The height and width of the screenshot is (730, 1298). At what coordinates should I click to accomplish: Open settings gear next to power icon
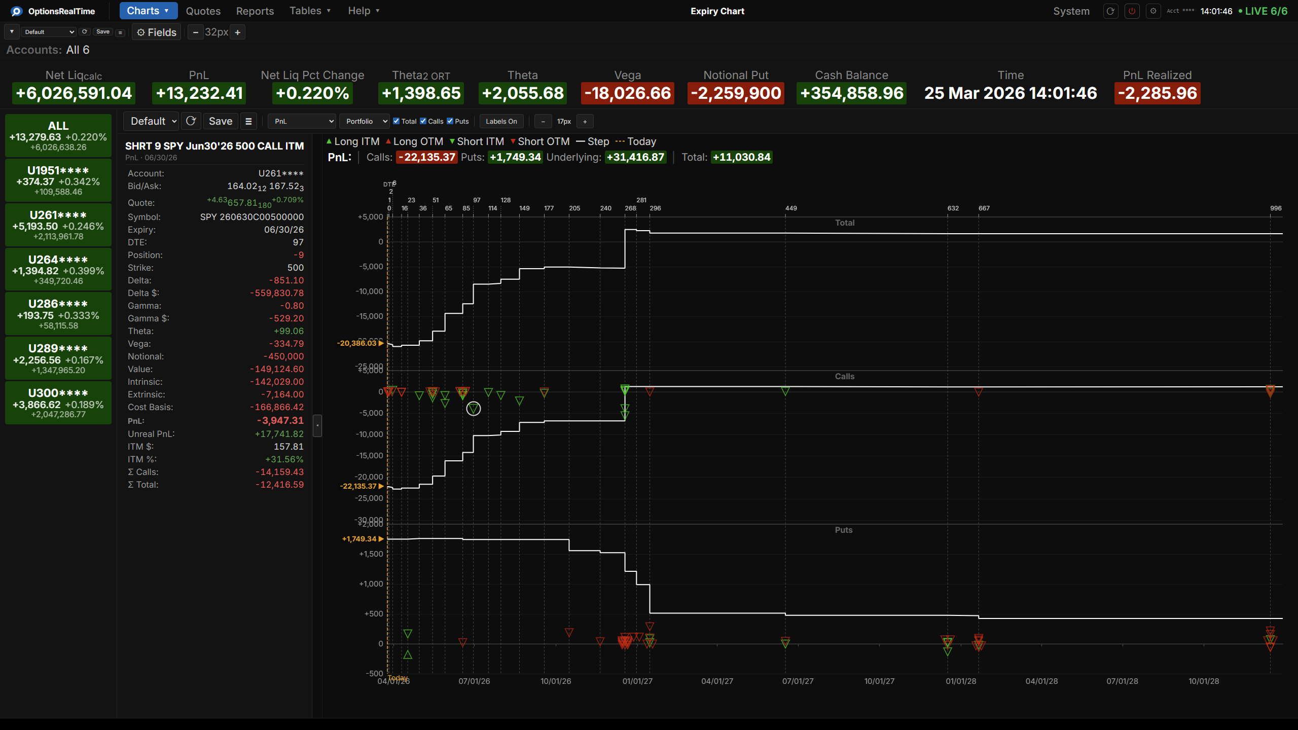pyautogui.click(x=1153, y=11)
